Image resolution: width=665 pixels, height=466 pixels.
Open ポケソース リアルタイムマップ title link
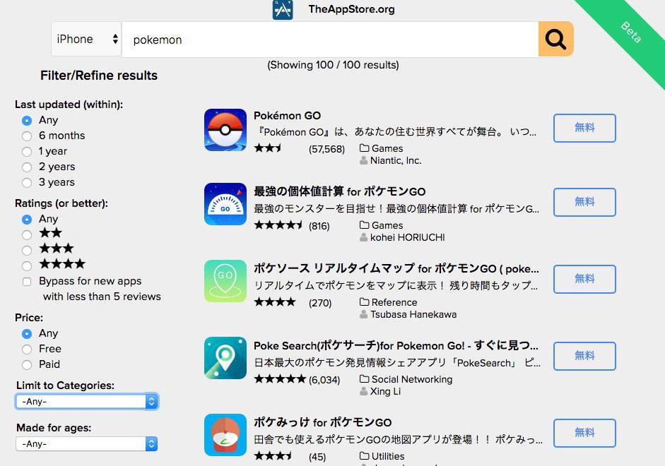click(396, 268)
